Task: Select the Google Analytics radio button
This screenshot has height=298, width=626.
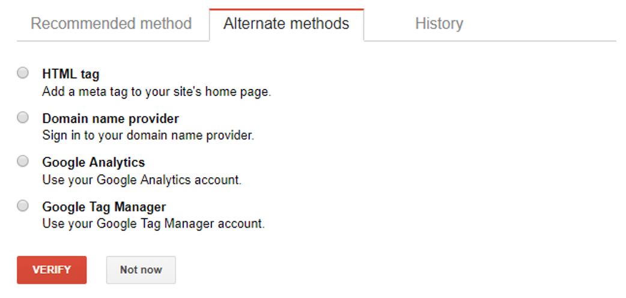Action: coord(23,162)
